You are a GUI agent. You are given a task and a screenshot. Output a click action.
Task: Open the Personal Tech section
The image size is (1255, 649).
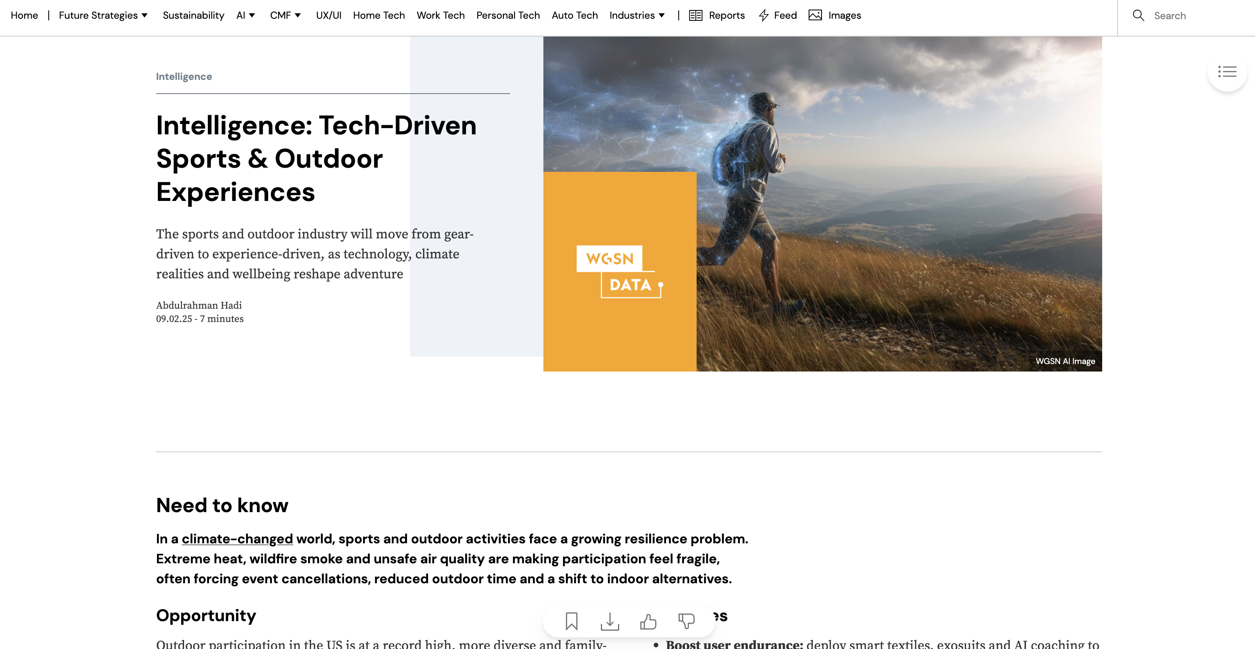(x=508, y=15)
